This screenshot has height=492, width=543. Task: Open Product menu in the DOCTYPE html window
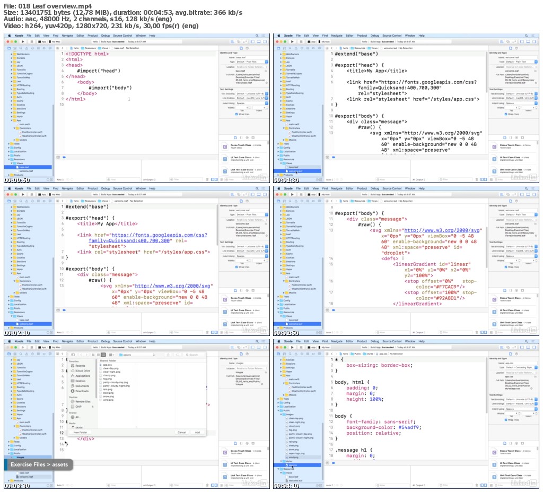coord(92,36)
